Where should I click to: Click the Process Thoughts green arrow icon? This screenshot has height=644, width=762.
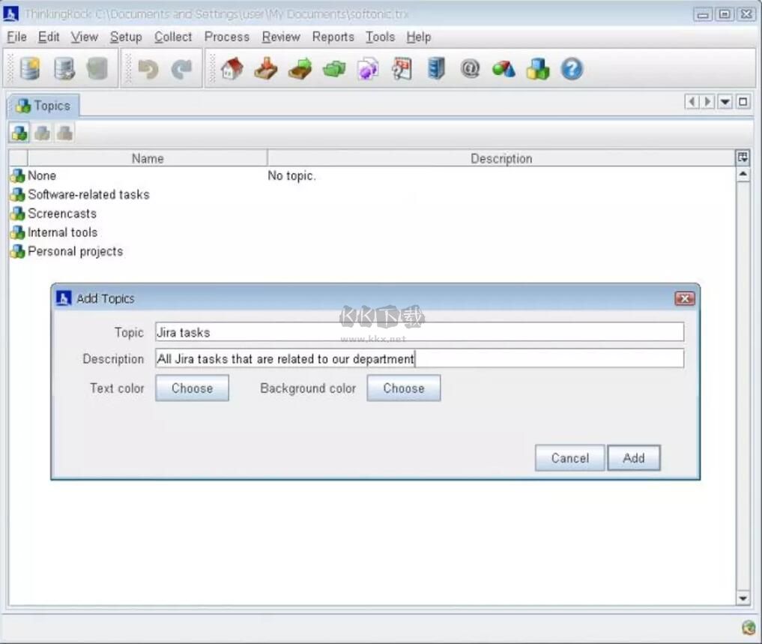pyautogui.click(x=300, y=70)
